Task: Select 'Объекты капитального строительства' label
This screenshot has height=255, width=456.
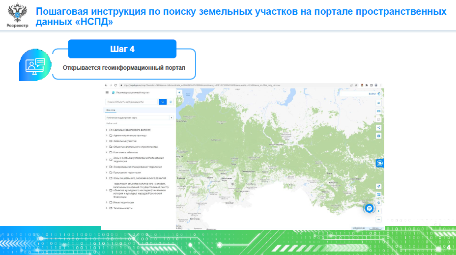Action: [135, 147]
